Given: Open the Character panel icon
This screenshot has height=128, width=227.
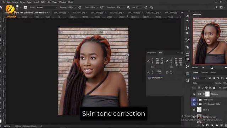Looking at the screenshot, I should (x=187, y=16).
